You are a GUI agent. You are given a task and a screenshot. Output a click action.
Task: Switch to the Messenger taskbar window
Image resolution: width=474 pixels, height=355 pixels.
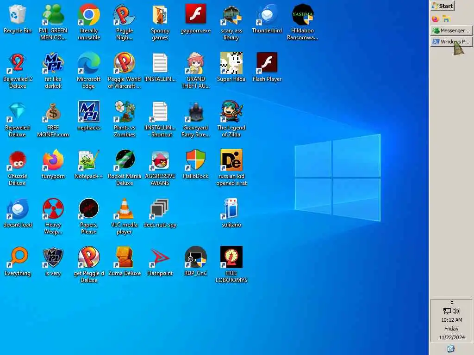click(x=451, y=31)
